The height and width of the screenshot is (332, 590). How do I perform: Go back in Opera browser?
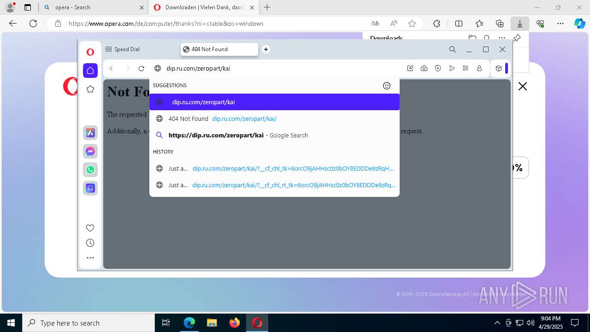(111, 68)
